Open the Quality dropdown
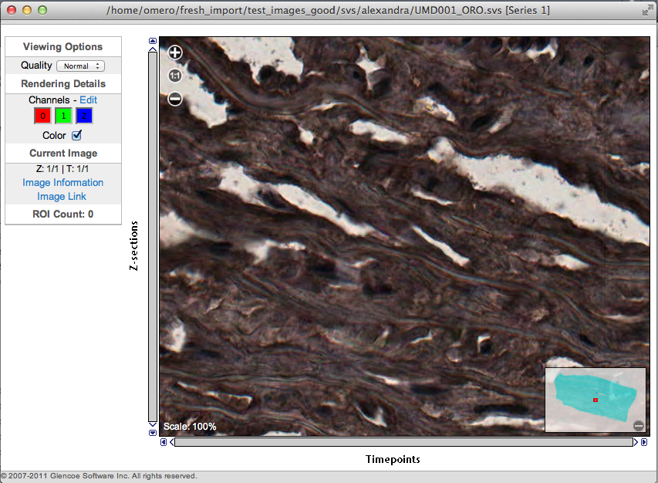Image resolution: width=658 pixels, height=483 pixels. pos(80,66)
